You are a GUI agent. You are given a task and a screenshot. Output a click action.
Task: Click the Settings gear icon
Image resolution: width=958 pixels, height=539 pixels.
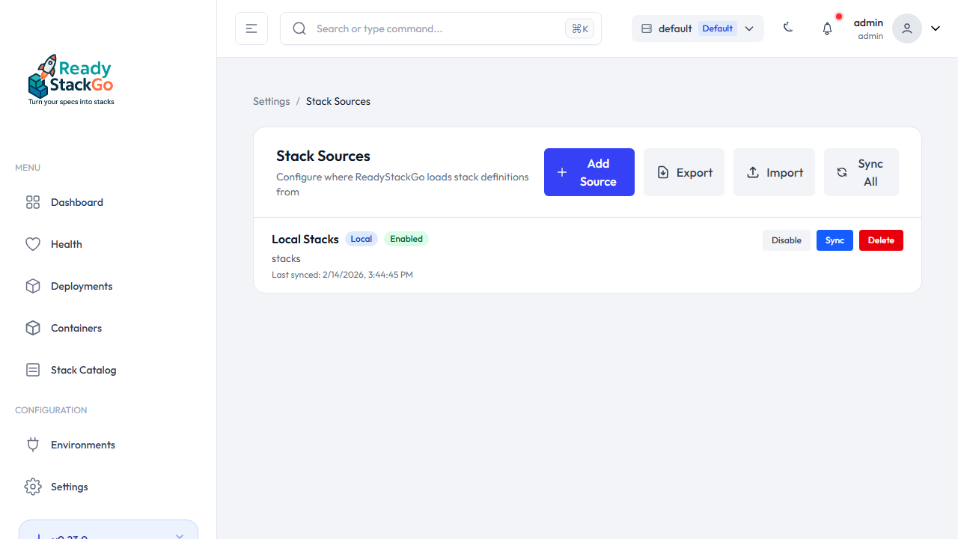coord(33,487)
